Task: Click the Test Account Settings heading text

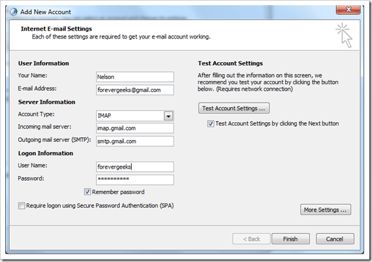Action: [230, 63]
